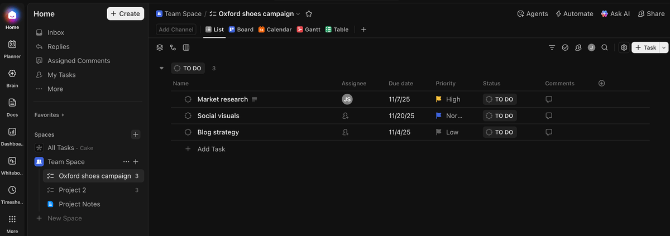Open the More apps grid icon
This screenshot has height=236, width=670.
(12, 219)
